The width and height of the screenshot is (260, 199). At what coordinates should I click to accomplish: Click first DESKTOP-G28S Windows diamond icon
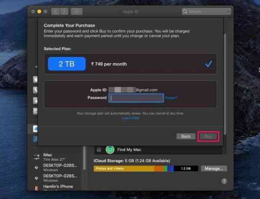tap(36, 168)
